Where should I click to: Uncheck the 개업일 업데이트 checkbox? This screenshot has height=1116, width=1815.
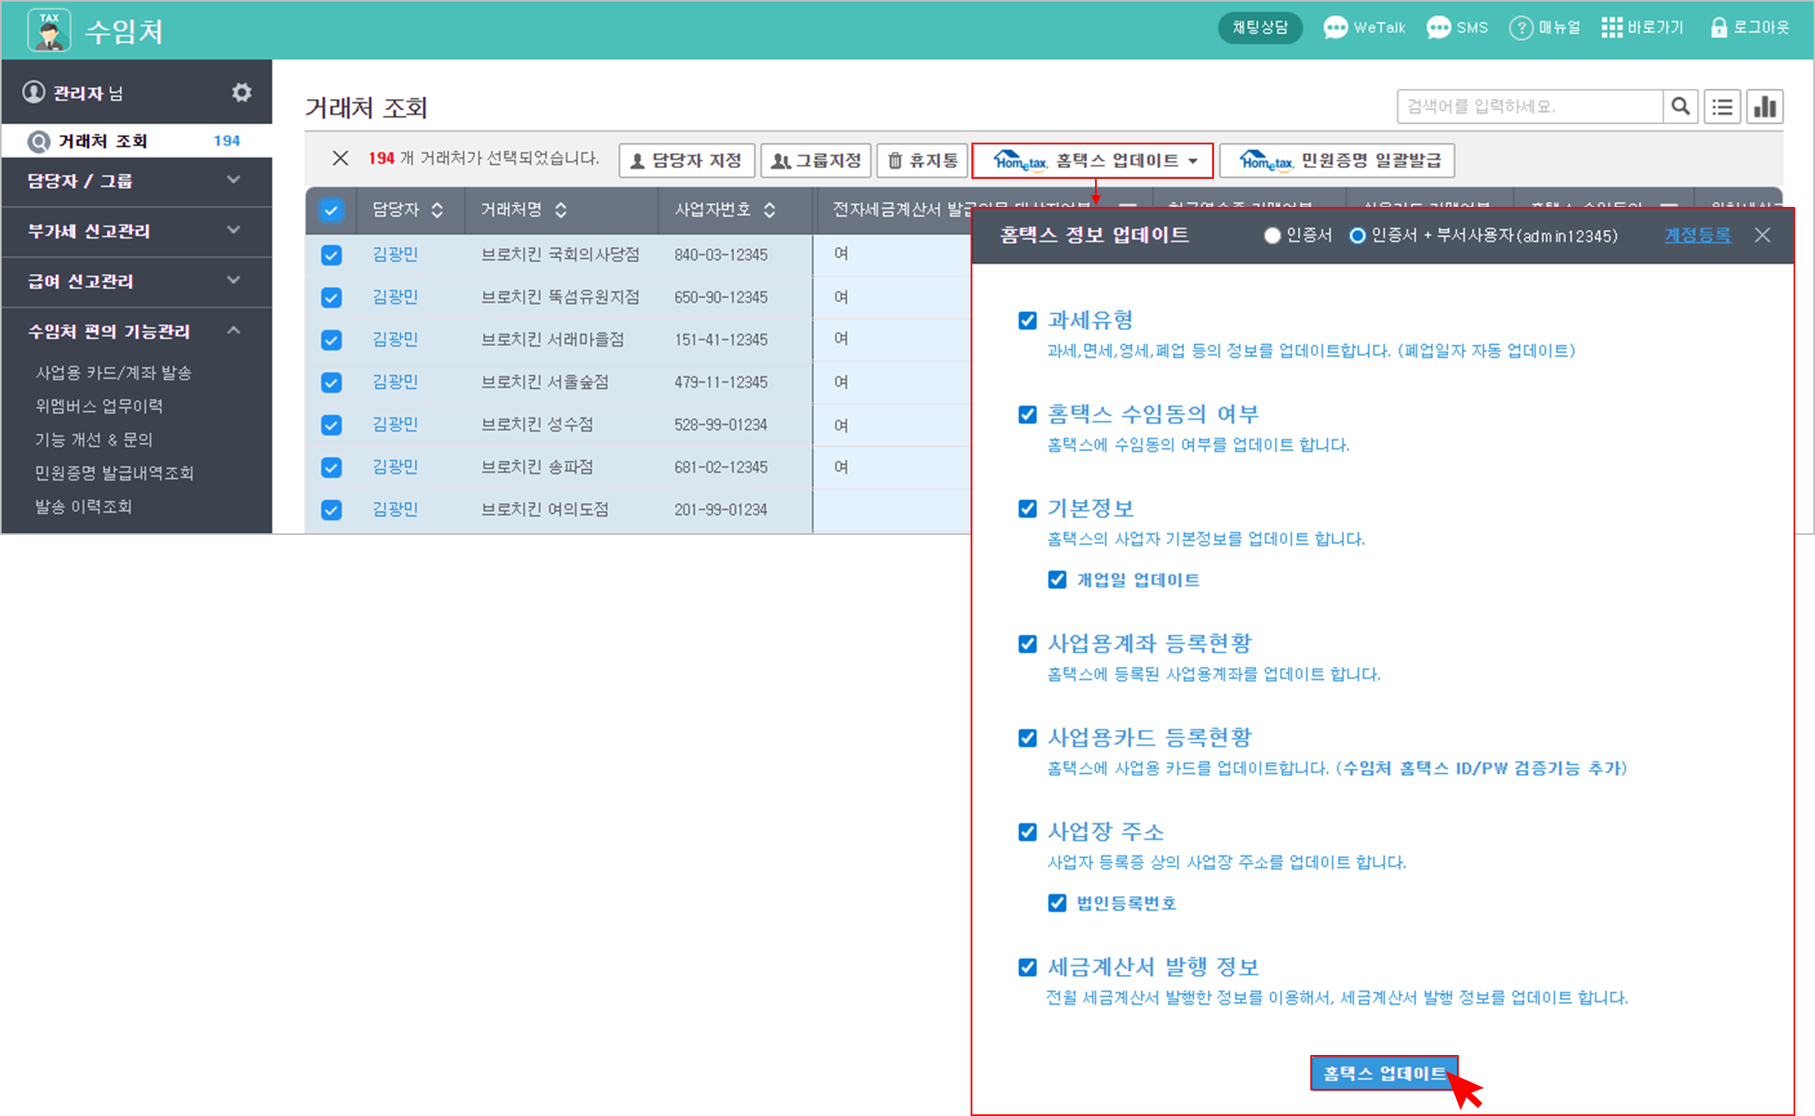coord(1057,579)
